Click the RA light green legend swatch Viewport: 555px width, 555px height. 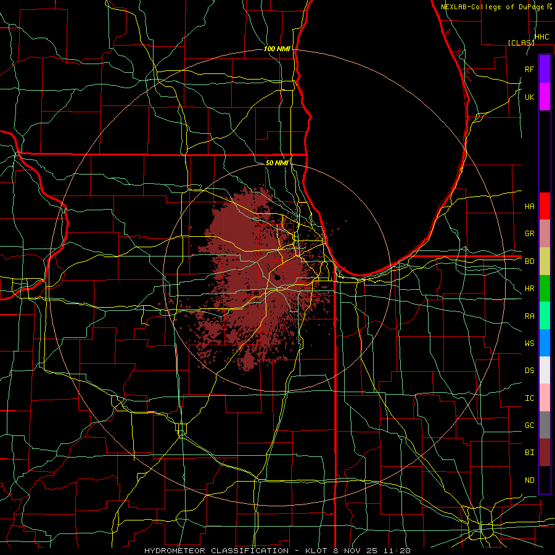[545, 316]
